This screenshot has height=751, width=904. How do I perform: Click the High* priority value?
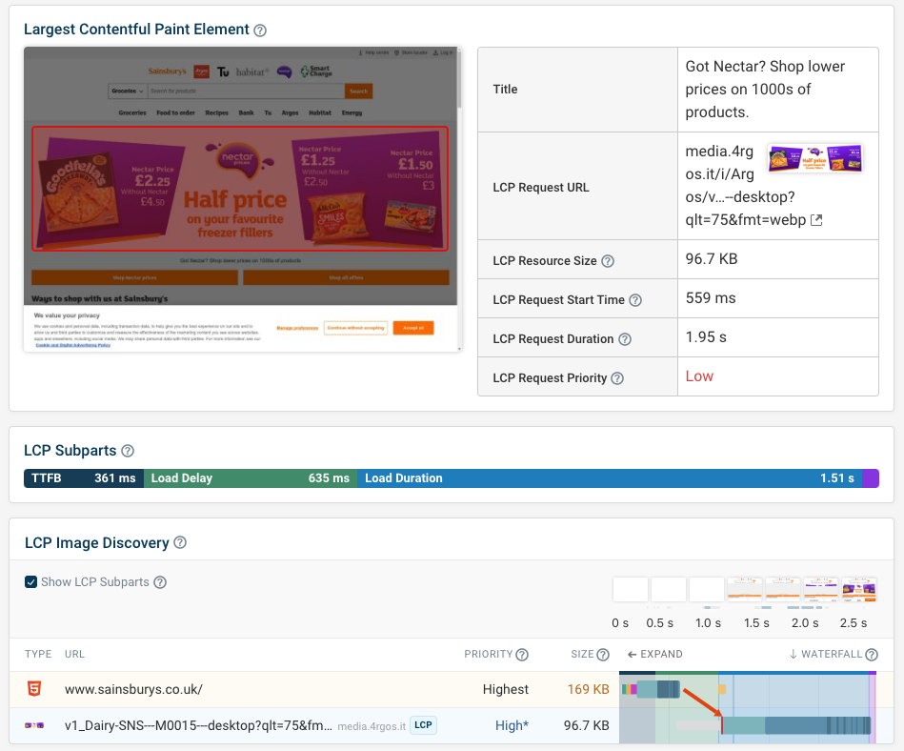click(512, 725)
